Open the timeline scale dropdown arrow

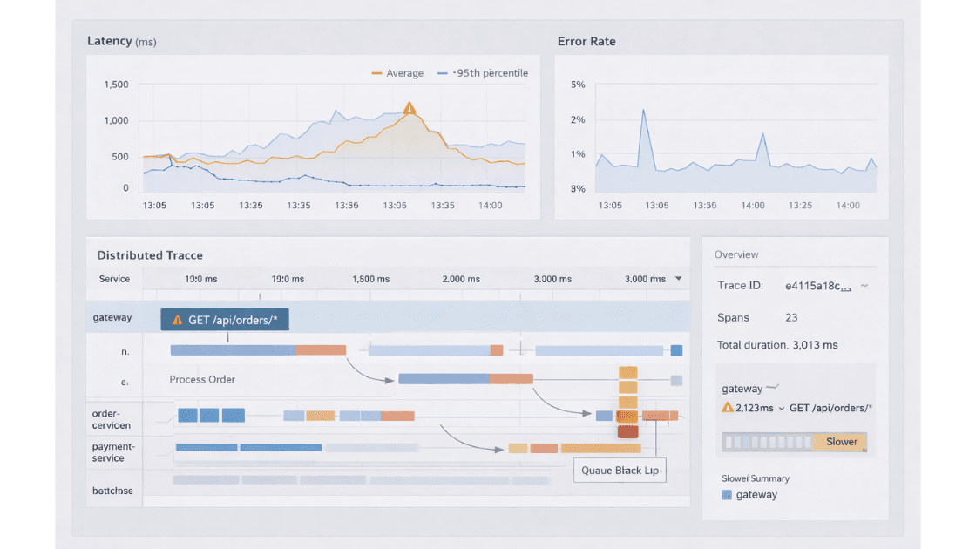tap(679, 279)
